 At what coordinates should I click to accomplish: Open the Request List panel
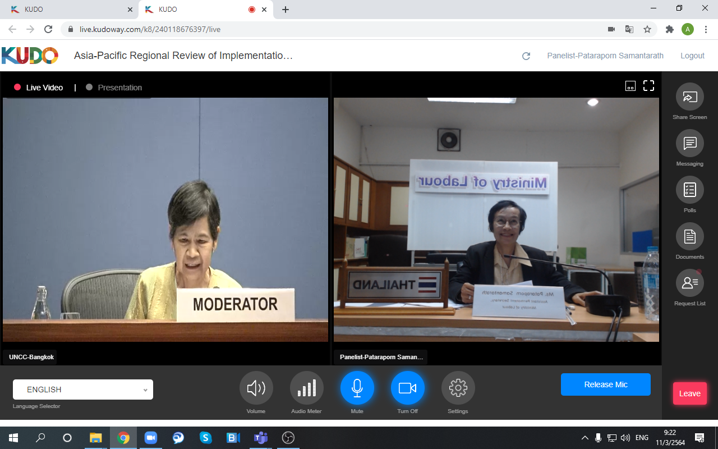[x=689, y=283]
